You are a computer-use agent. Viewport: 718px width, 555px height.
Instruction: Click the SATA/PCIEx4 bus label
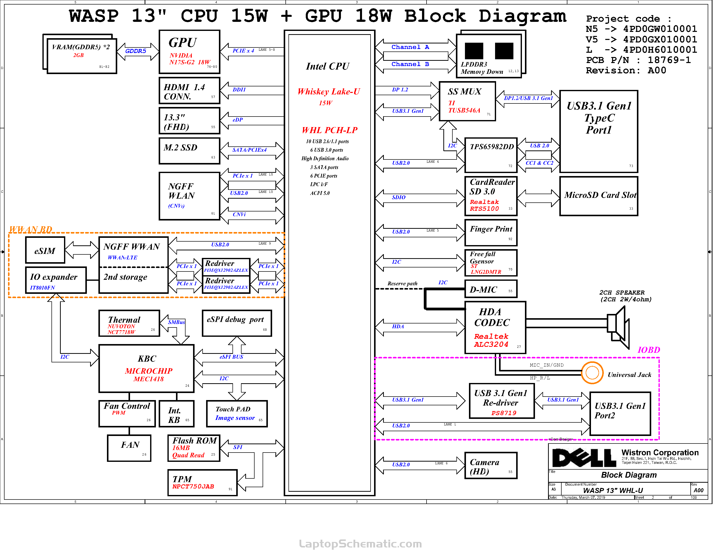(250, 150)
